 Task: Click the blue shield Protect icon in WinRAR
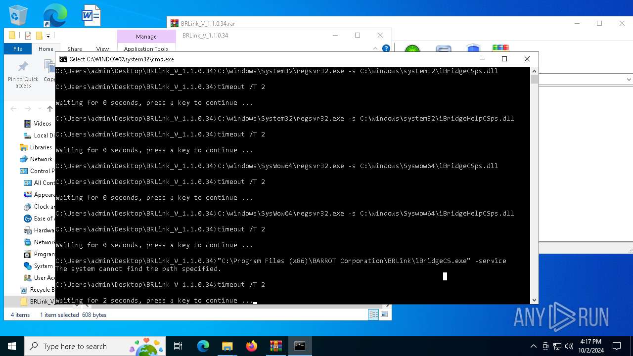coord(473,49)
